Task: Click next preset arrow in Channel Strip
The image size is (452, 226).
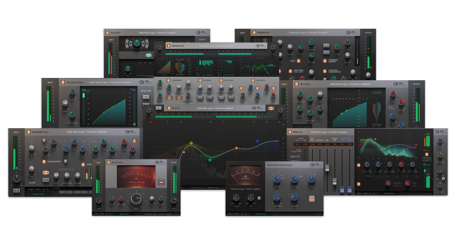Action: pyautogui.click(x=50, y=194)
